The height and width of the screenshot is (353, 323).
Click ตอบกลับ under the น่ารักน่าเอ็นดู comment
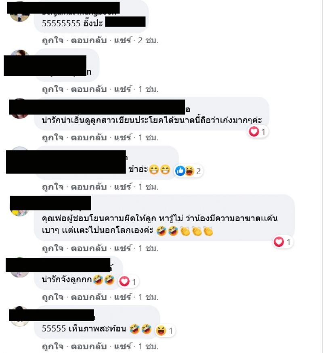coord(89,137)
